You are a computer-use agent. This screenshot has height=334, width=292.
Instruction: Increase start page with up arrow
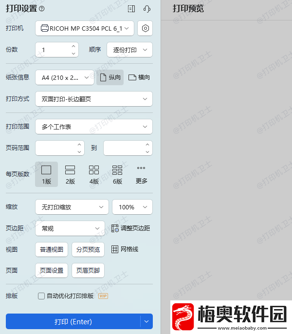pyautogui.click(x=79, y=145)
